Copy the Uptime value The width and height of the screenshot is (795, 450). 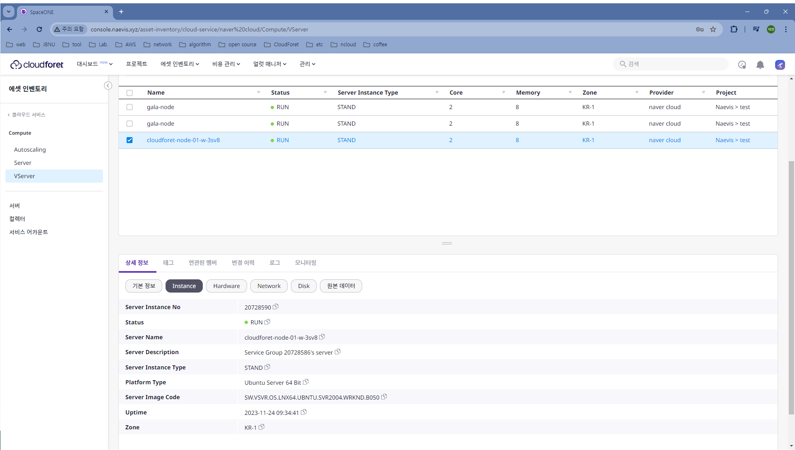pyautogui.click(x=304, y=412)
